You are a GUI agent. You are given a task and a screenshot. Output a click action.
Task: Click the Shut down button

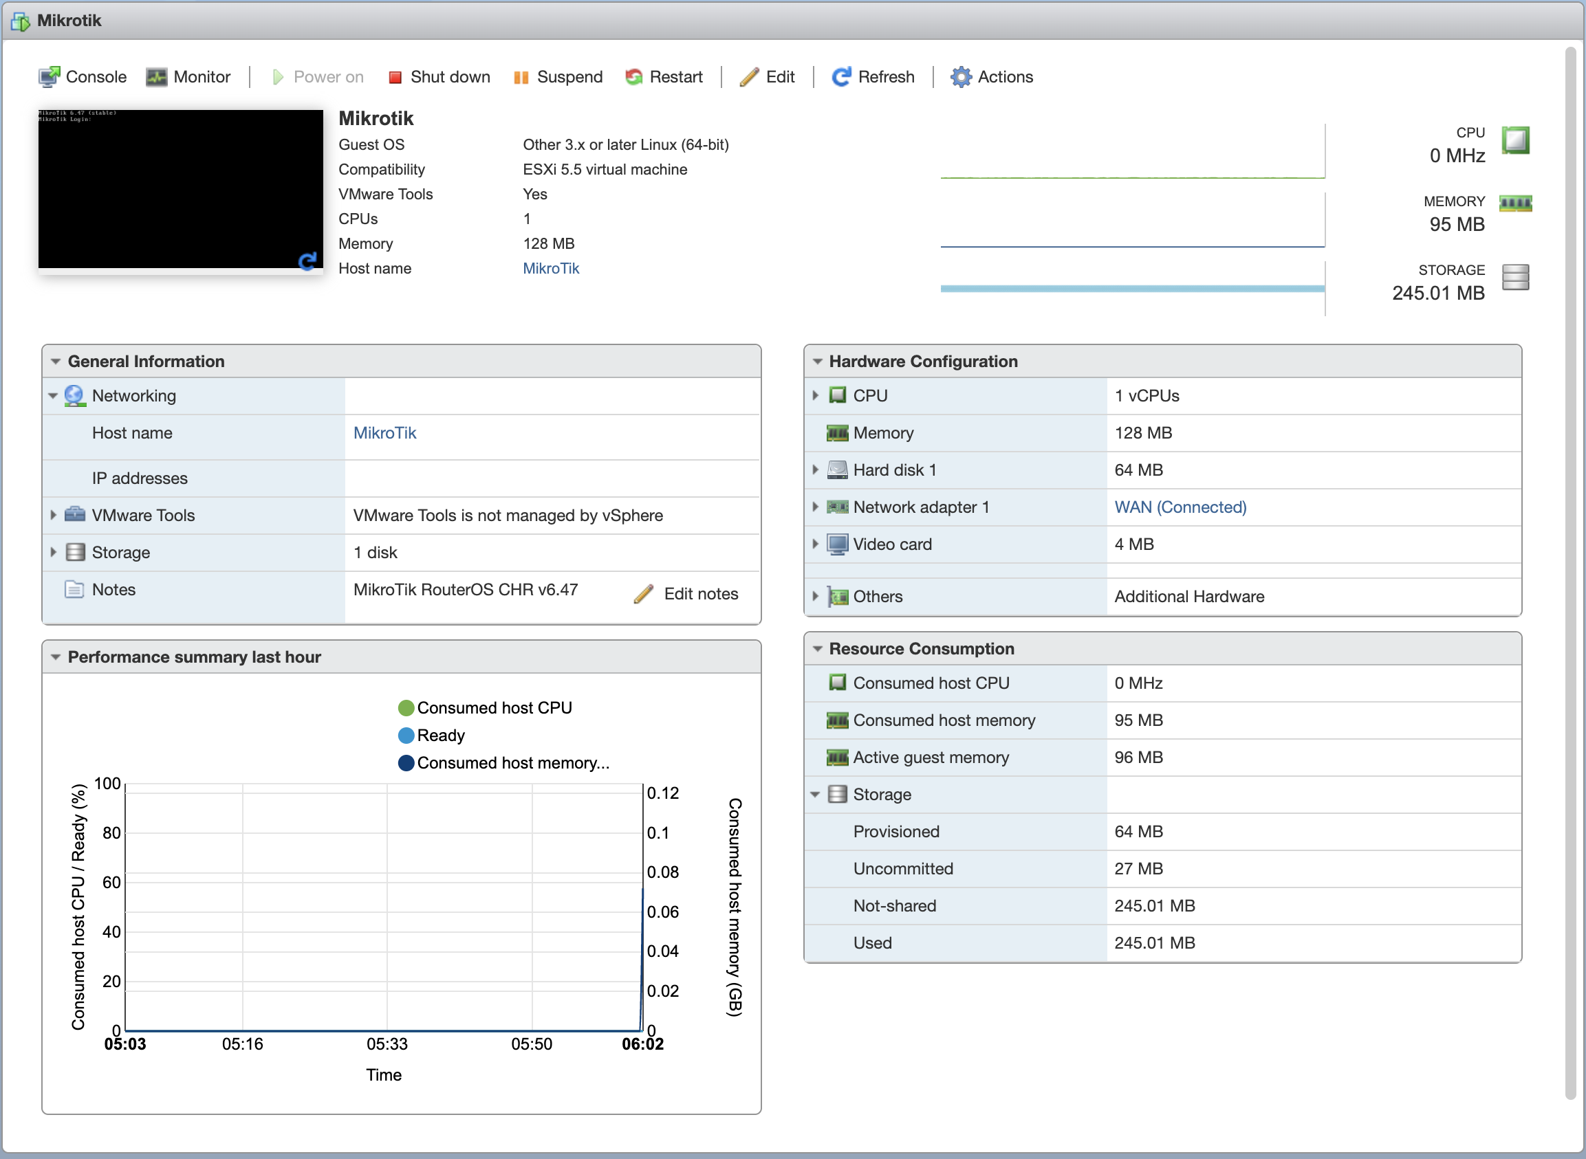tap(439, 76)
